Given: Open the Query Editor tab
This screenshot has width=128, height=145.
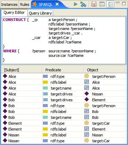Looking at the screenshot, I should [14, 12].
